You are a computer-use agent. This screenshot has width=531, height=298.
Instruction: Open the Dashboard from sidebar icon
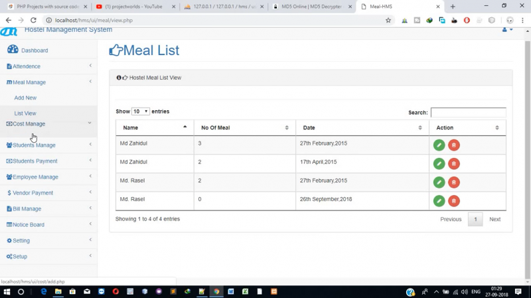pos(13,49)
